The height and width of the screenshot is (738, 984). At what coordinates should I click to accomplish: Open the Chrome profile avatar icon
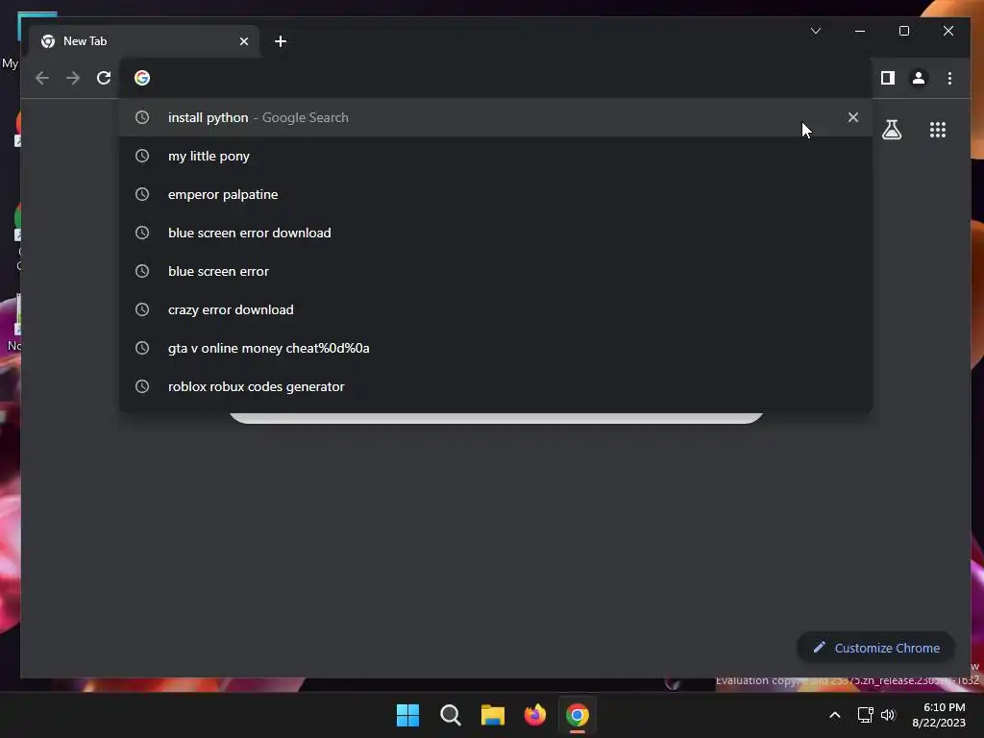pos(918,78)
